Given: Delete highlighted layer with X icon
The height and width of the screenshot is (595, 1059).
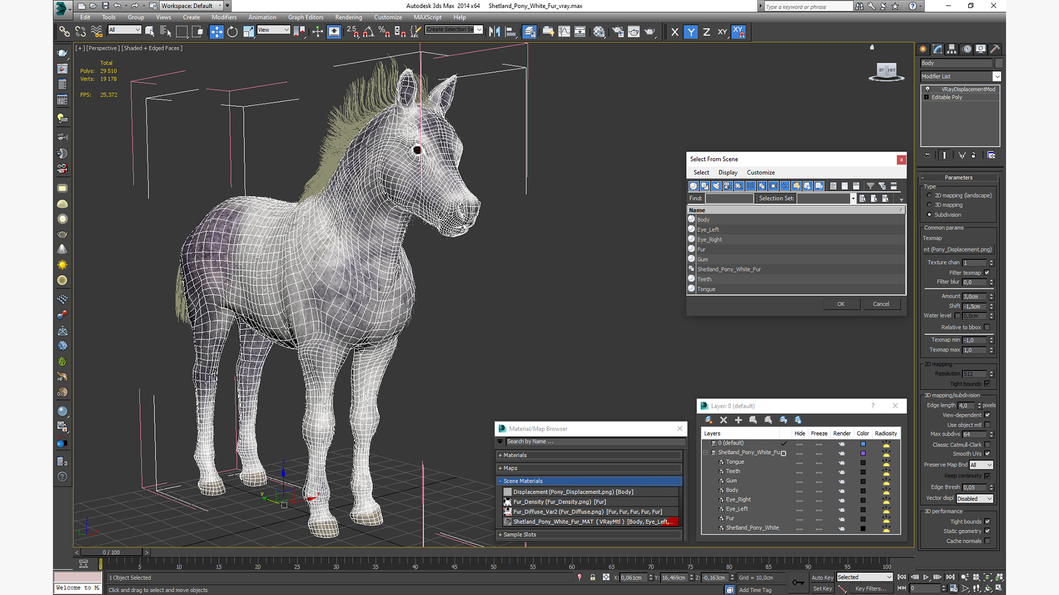Looking at the screenshot, I should [724, 420].
